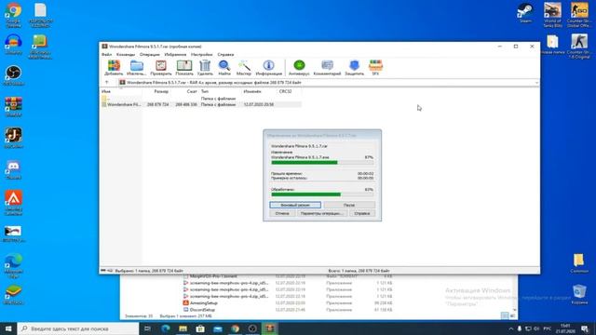Open Counter-Strike Global Offensive desktop icon
Image resolution: width=596 pixels, height=335 pixels.
pyautogui.click(x=579, y=15)
